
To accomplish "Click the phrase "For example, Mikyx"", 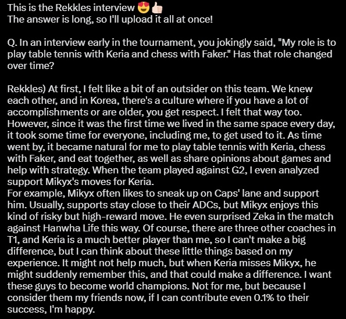I will [x=51, y=194].
